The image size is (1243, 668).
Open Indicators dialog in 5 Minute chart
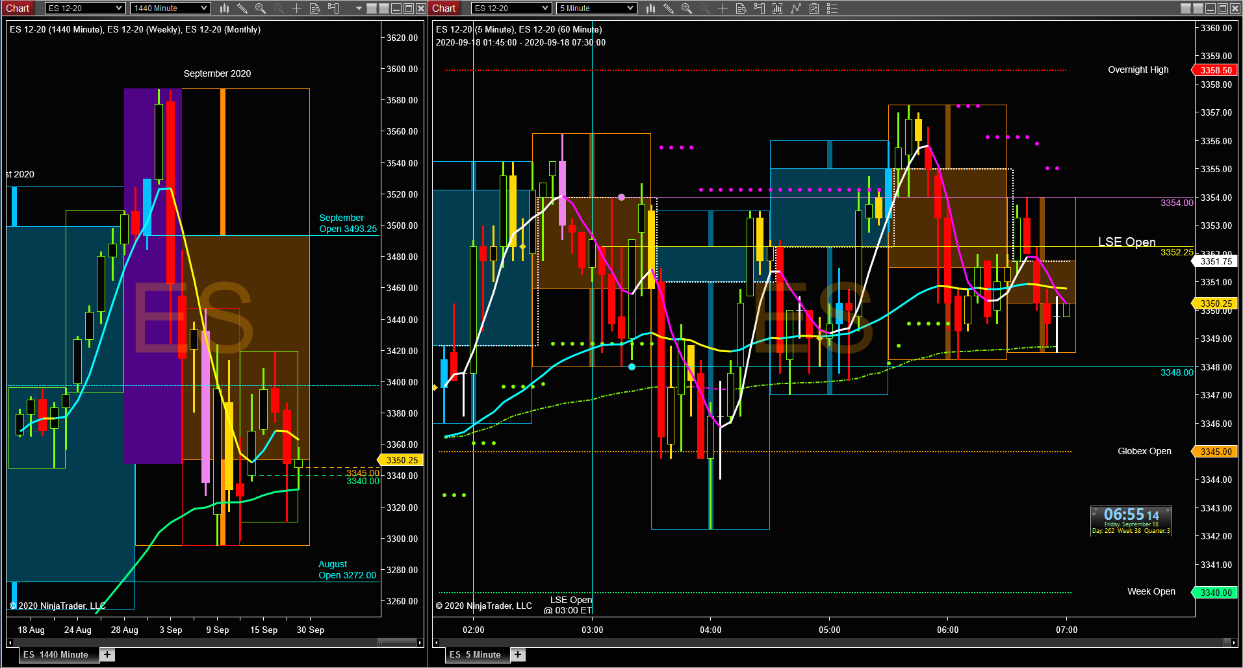(x=778, y=8)
